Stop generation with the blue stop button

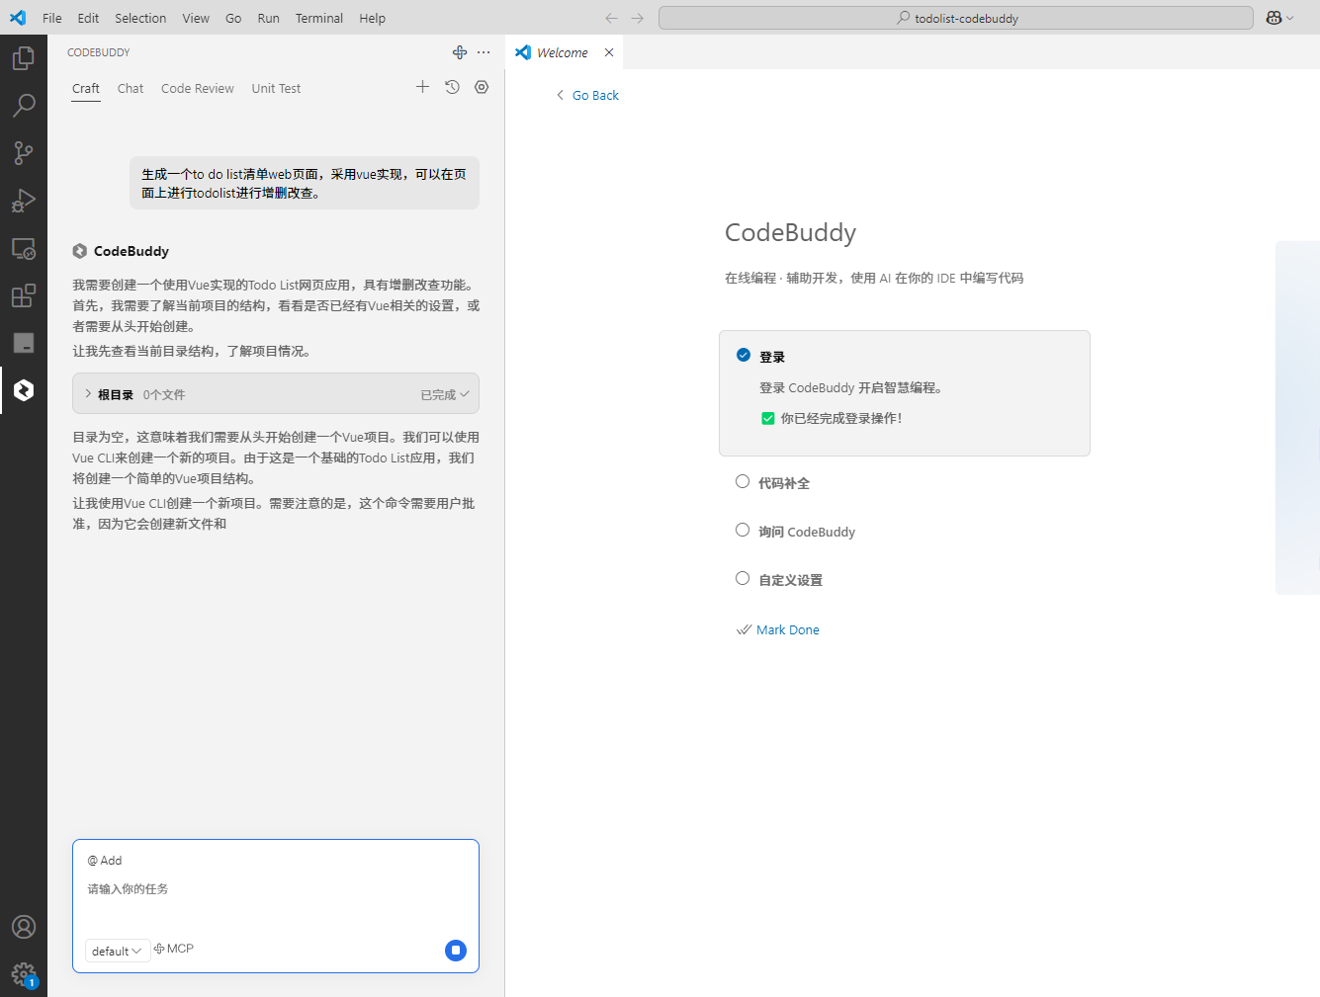(x=456, y=951)
